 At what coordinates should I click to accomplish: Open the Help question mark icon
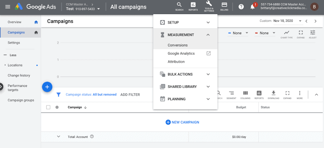click(241, 7)
